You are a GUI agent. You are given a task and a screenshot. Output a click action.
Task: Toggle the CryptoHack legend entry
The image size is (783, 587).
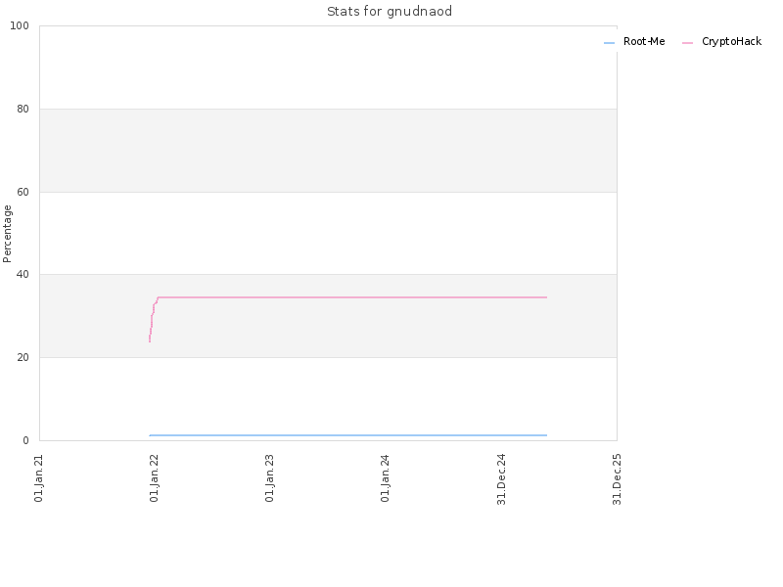pyautogui.click(x=722, y=42)
